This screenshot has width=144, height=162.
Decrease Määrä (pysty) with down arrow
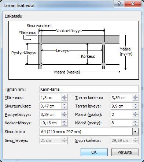pyautogui.click(x=135, y=124)
